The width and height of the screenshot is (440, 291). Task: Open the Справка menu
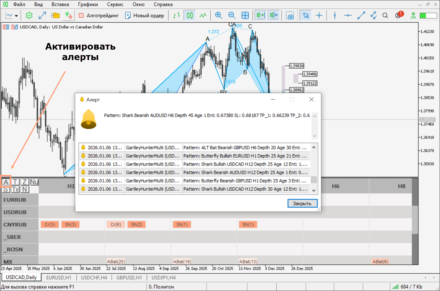pos(163,4)
